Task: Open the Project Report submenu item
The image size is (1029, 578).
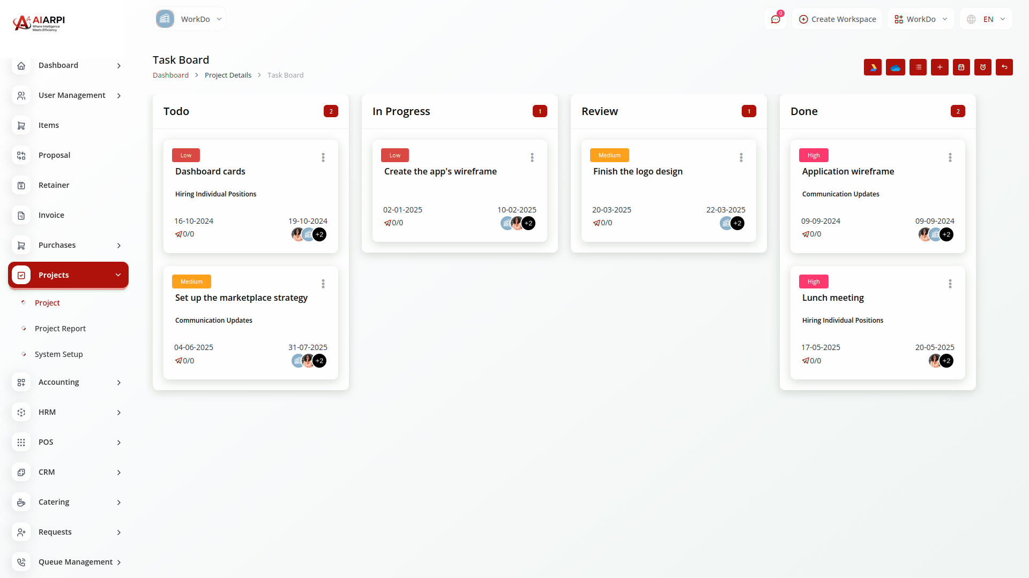Action: coord(60,329)
